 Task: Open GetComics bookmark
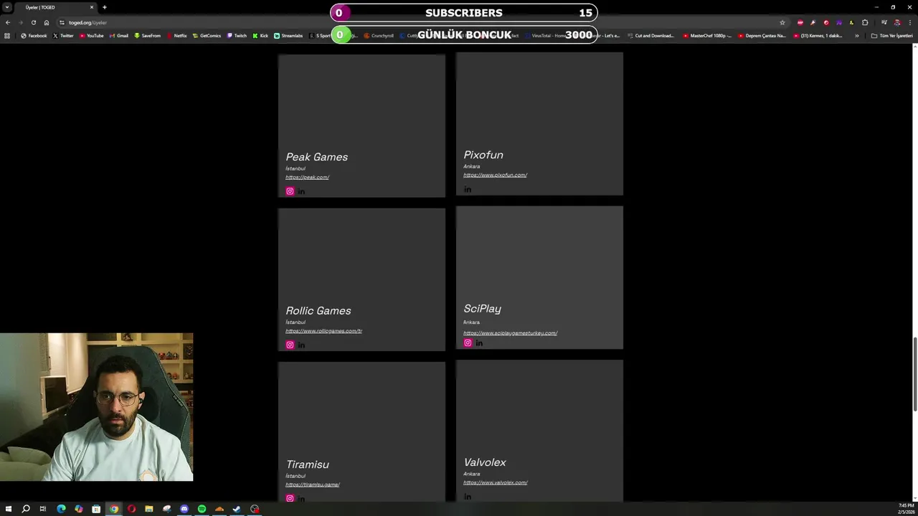[207, 36]
